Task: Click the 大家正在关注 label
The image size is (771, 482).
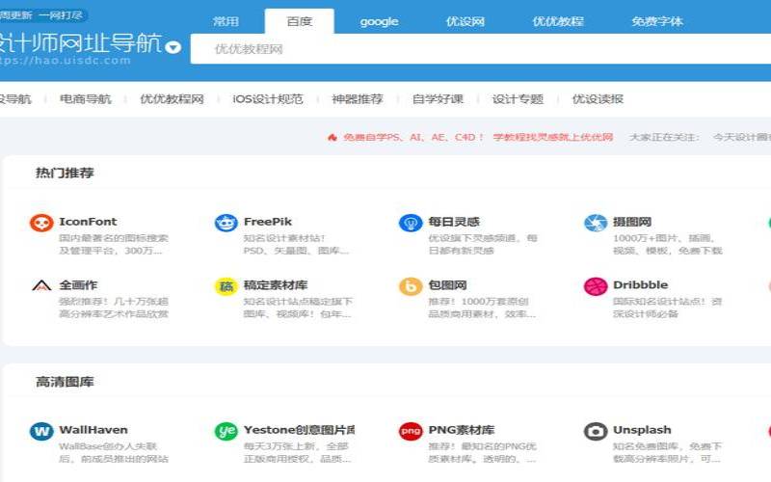Action: [663, 137]
